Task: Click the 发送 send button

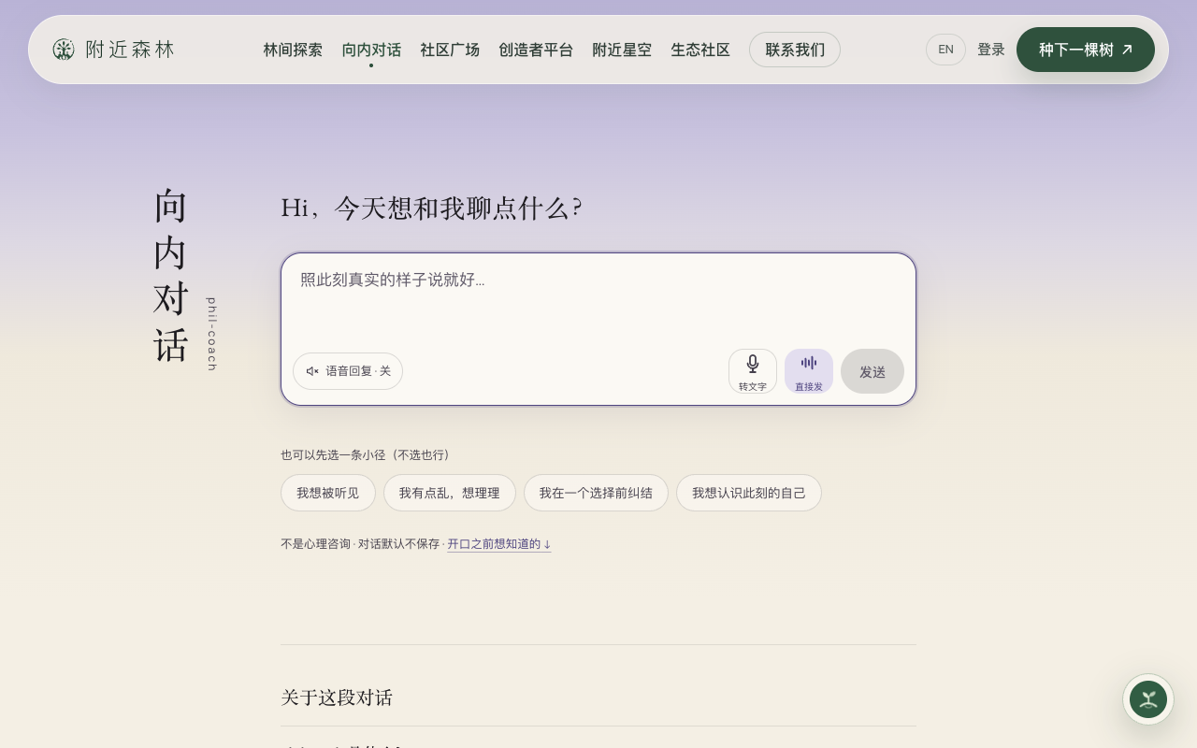Action: [x=873, y=371]
